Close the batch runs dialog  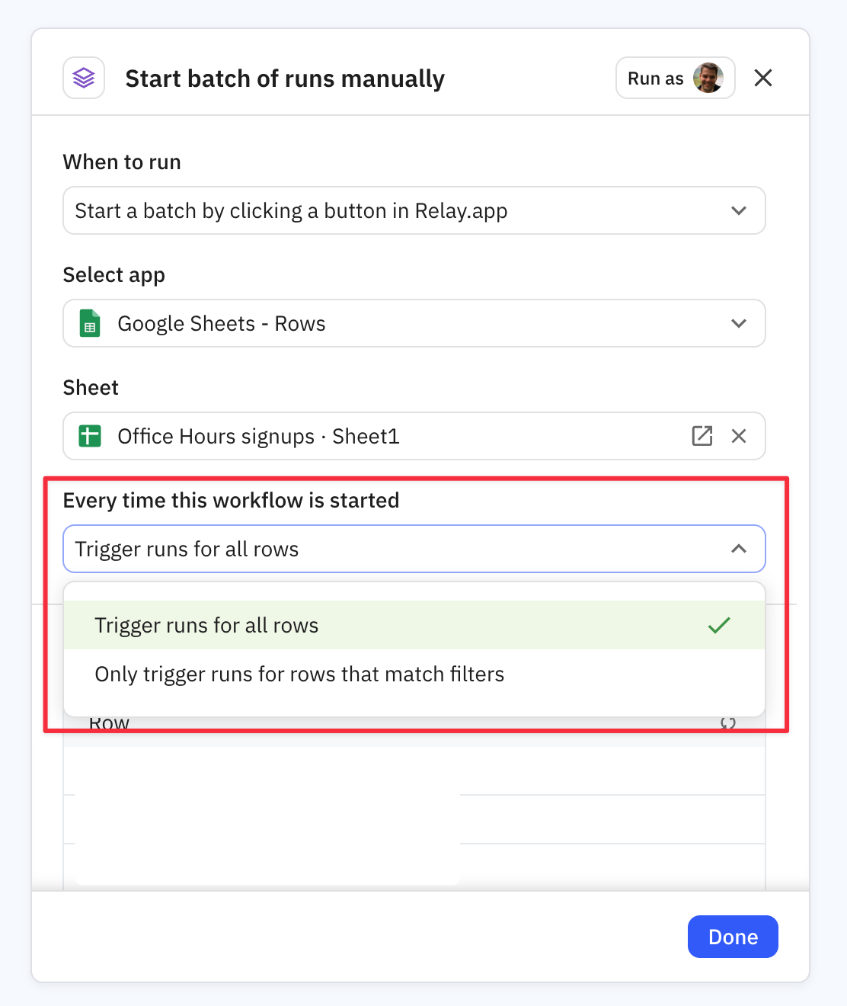(x=762, y=78)
